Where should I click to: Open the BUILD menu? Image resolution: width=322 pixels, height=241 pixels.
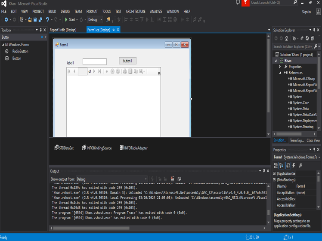[52, 12]
